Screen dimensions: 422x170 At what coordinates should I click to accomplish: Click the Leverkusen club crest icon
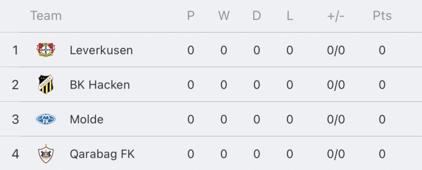click(x=45, y=50)
